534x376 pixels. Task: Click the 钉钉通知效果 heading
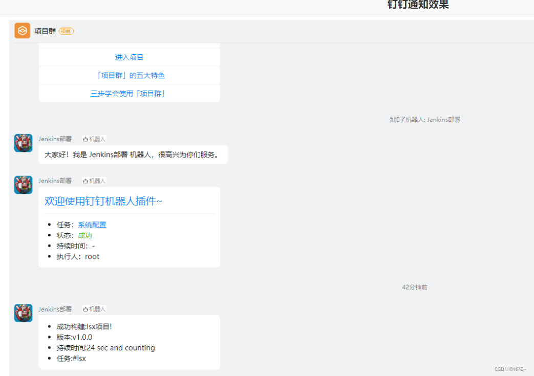pyautogui.click(x=418, y=5)
